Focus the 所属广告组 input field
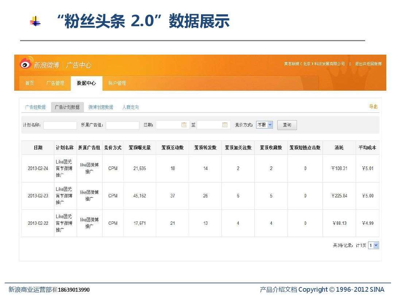The image size is (394, 295). coord(122,125)
